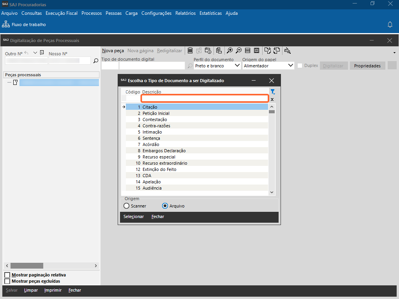The height and width of the screenshot is (299, 399).
Task: Open the Execução Fiscal menu
Action: click(61, 13)
